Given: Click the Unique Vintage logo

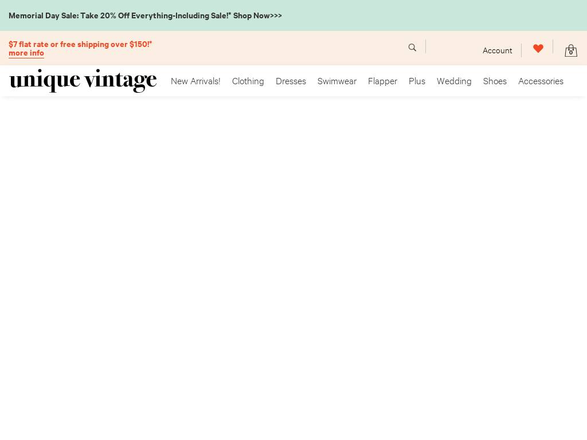Looking at the screenshot, I should [x=83, y=81].
